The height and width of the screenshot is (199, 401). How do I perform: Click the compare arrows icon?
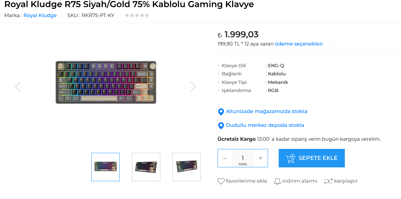(x=328, y=181)
